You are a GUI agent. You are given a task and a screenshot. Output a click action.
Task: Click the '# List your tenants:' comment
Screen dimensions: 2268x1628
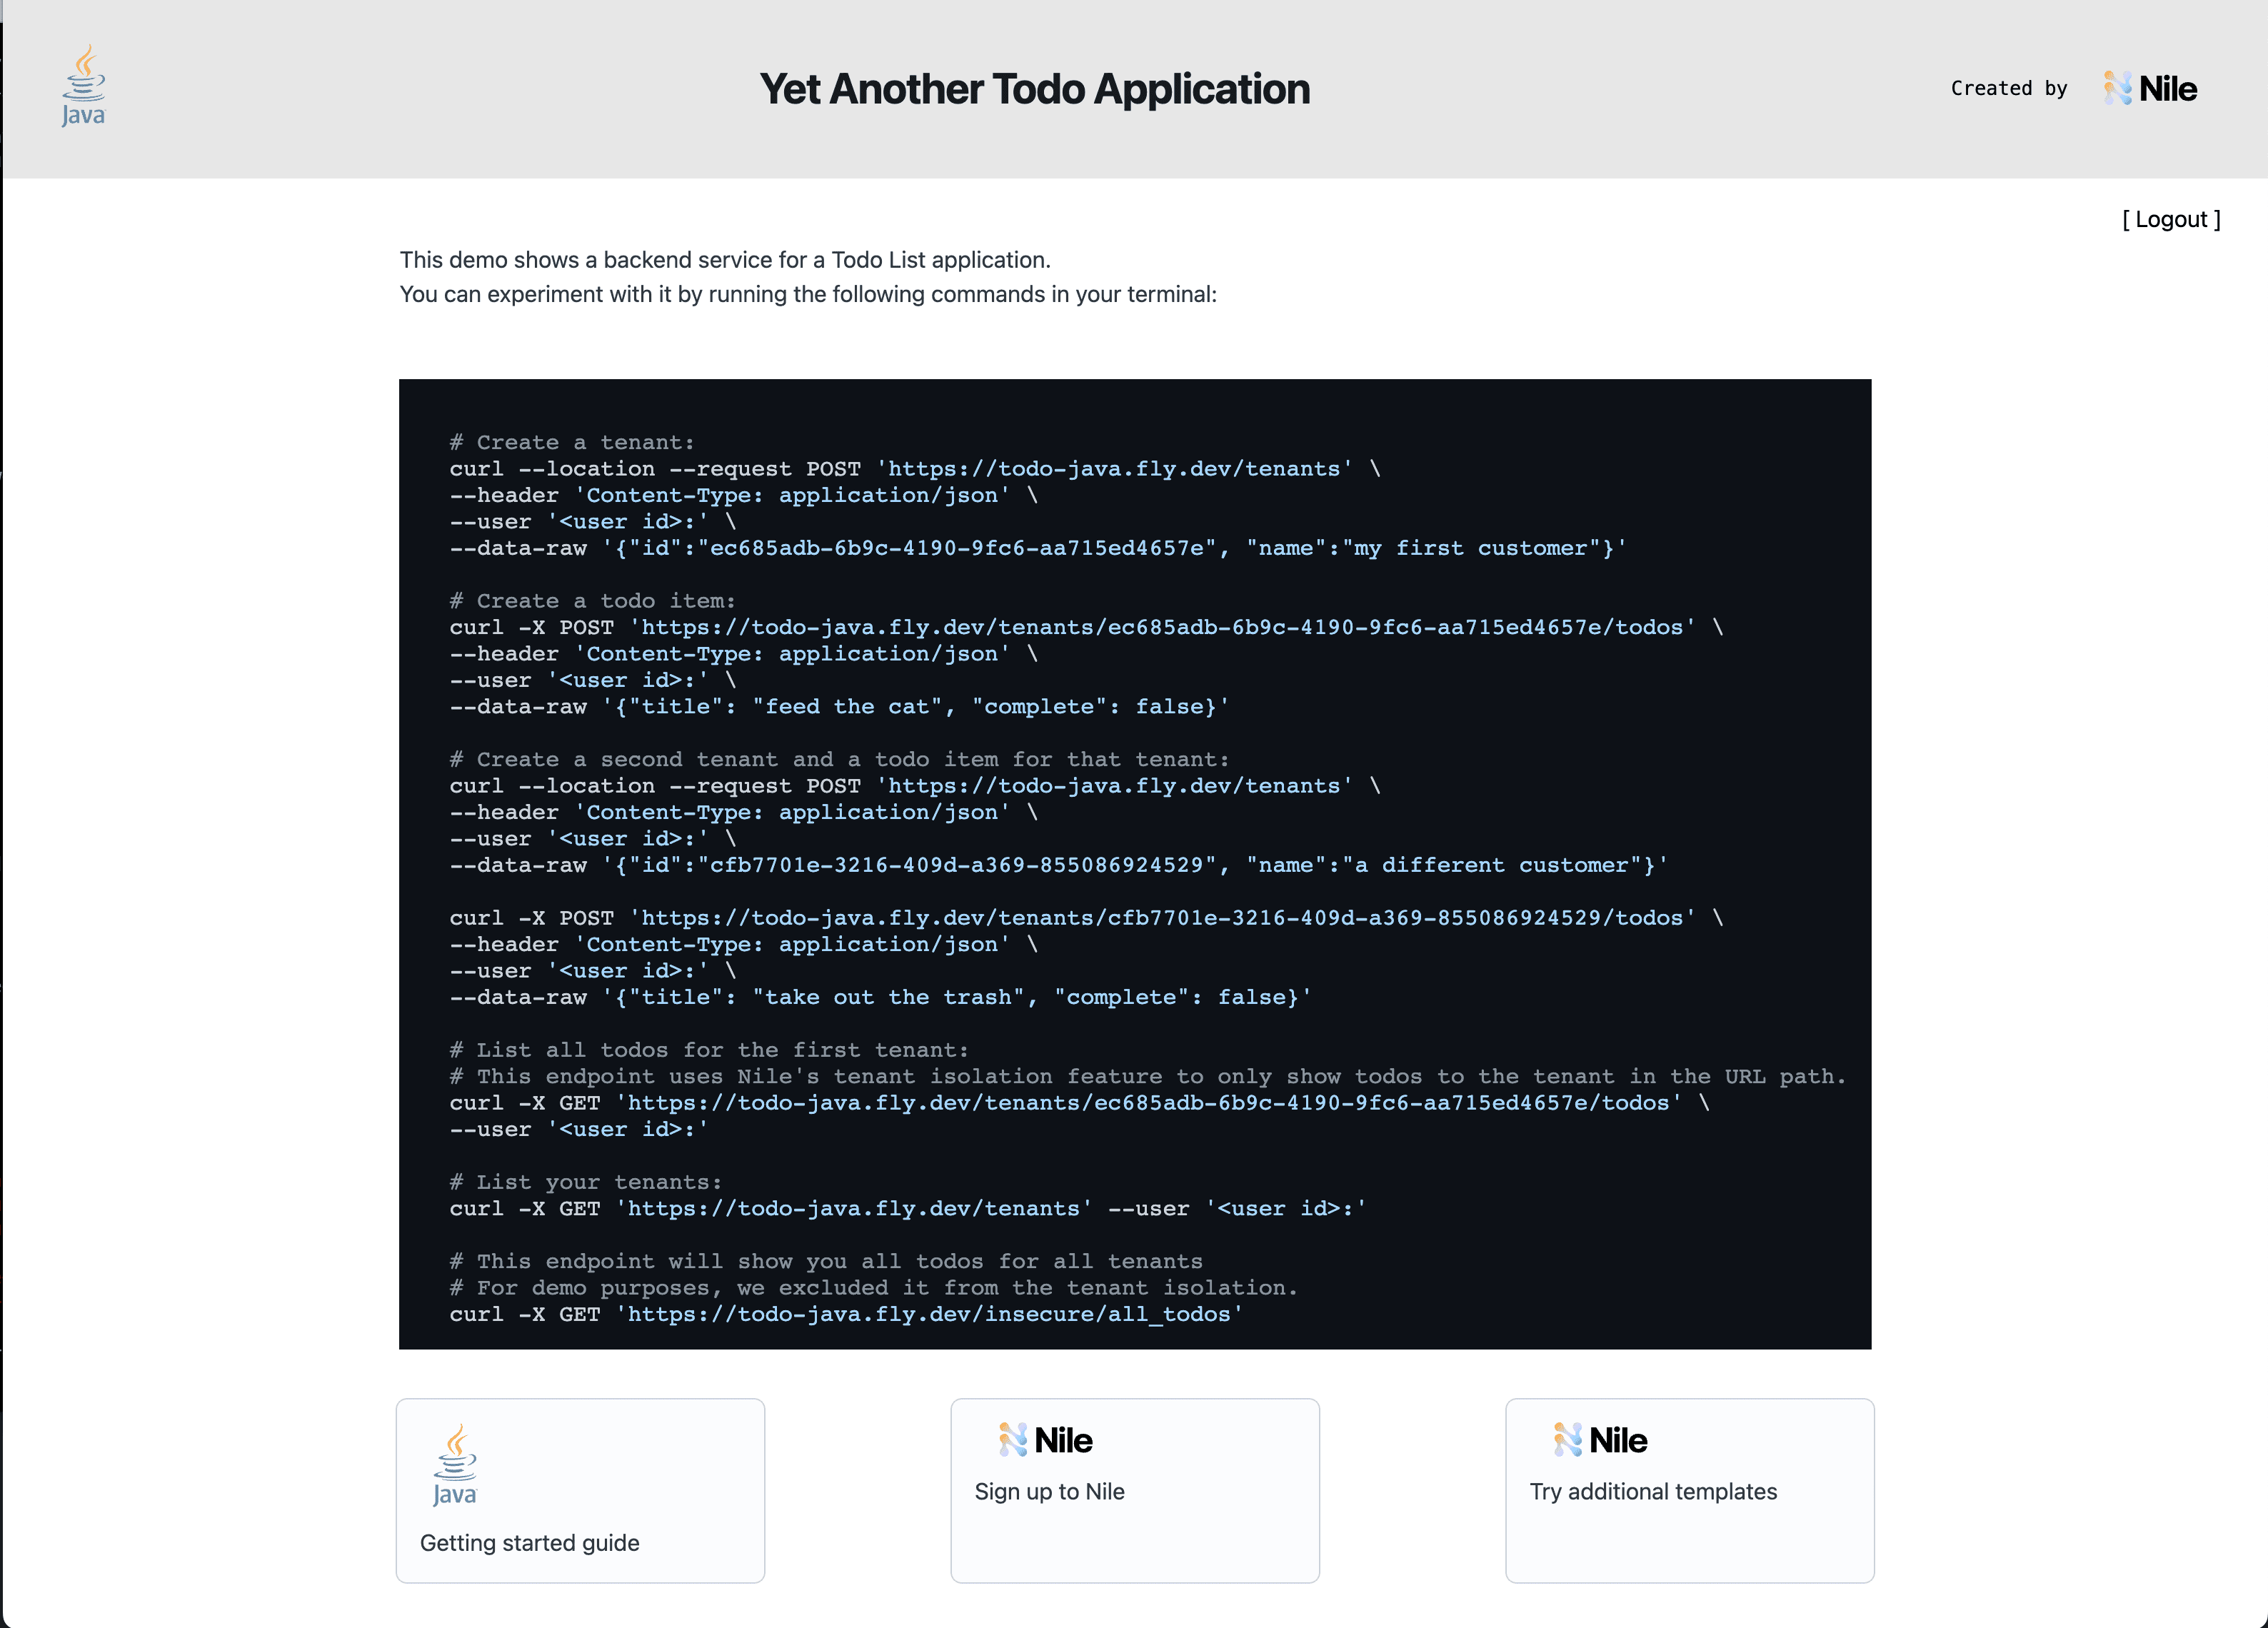(x=585, y=1182)
